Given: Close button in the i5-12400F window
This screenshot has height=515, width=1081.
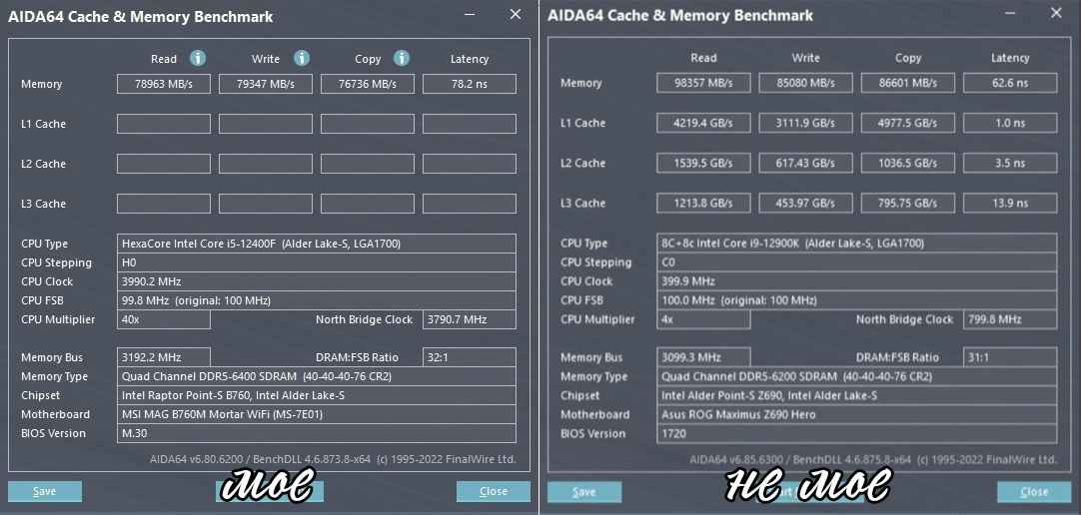Looking at the screenshot, I should (494, 492).
